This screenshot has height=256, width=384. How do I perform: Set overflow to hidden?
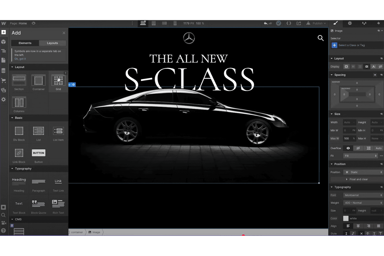click(x=358, y=148)
